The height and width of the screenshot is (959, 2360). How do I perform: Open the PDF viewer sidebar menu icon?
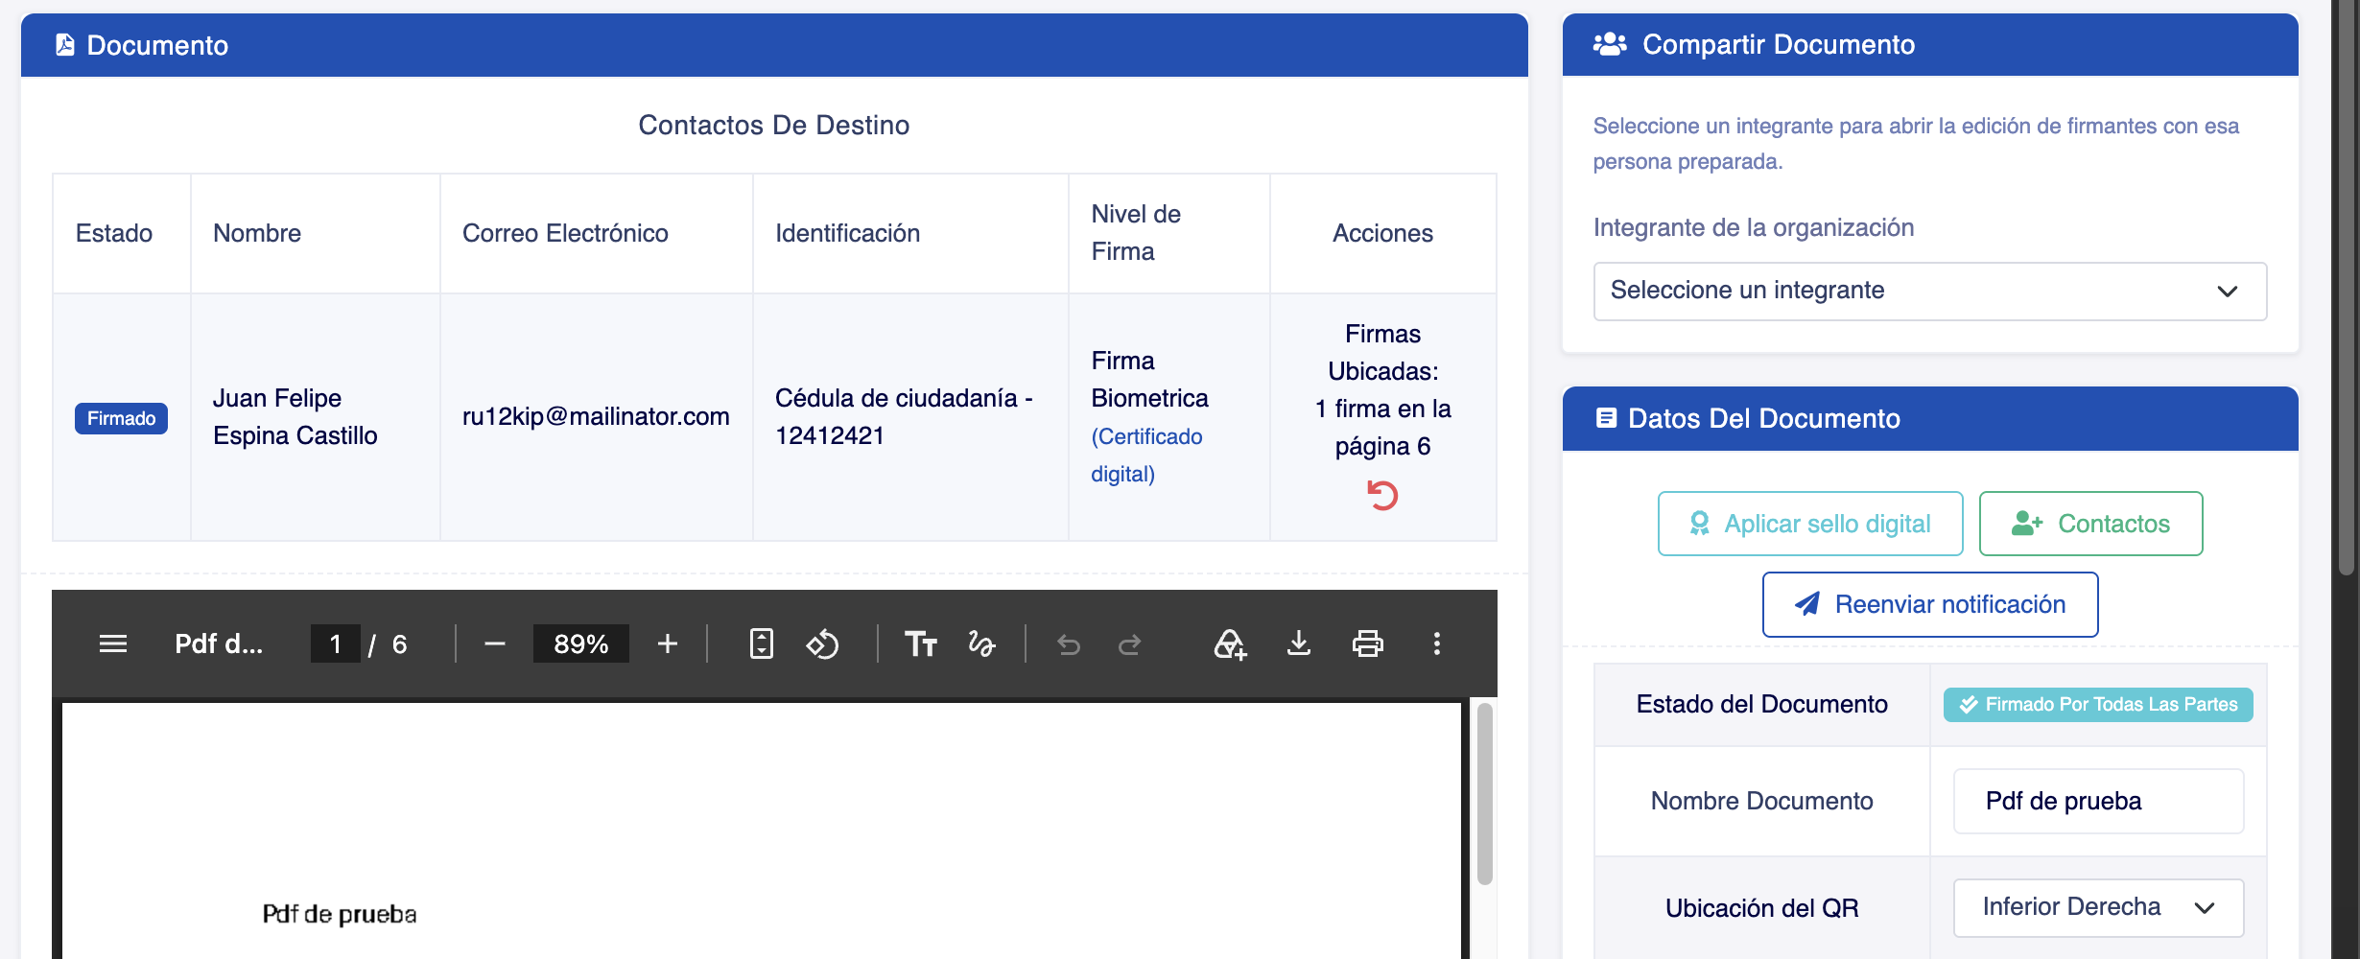point(113,643)
